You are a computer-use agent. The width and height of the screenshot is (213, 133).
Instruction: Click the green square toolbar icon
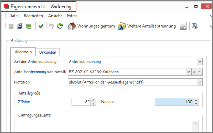[x=29, y=26]
